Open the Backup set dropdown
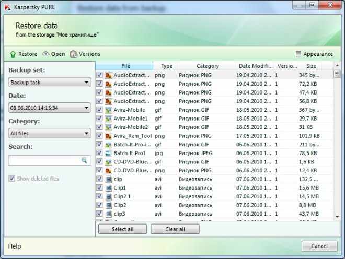The height and width of the screenshot is (259, 345). point(50,82)
